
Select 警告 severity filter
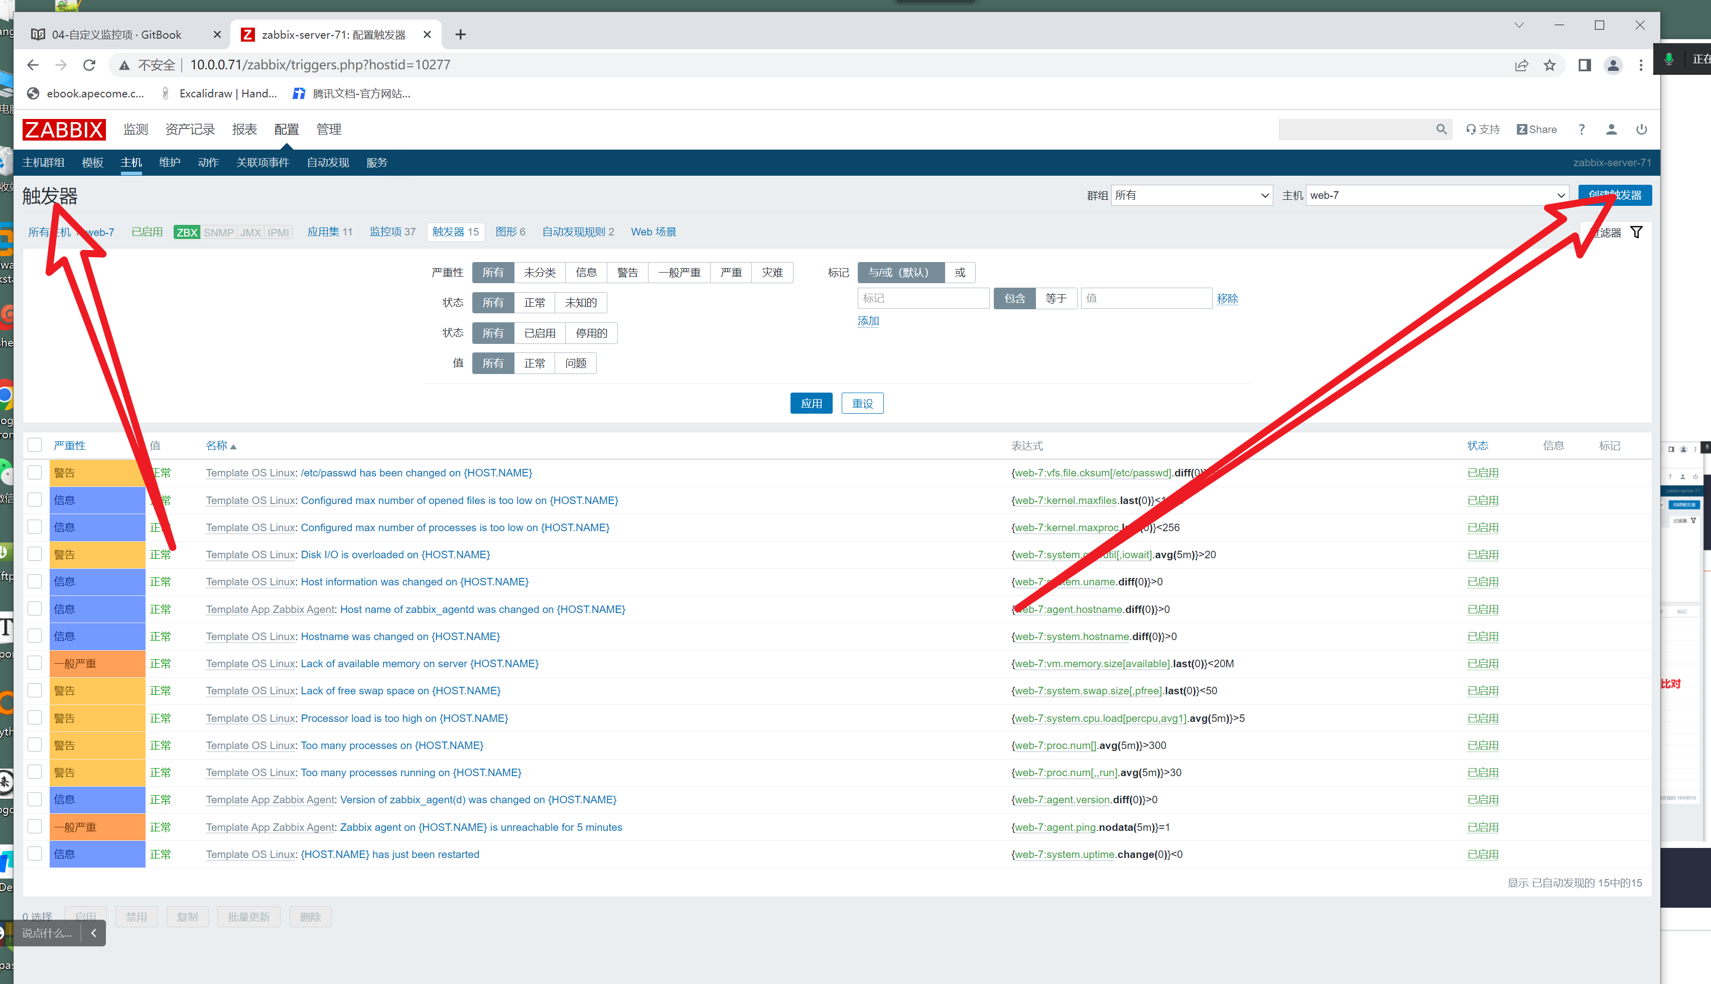(627, 272)
